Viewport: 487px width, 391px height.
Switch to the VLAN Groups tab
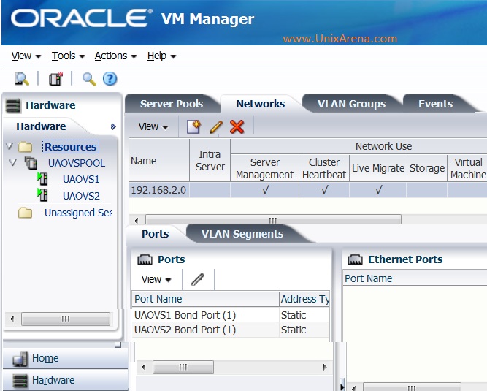point(351,104)
